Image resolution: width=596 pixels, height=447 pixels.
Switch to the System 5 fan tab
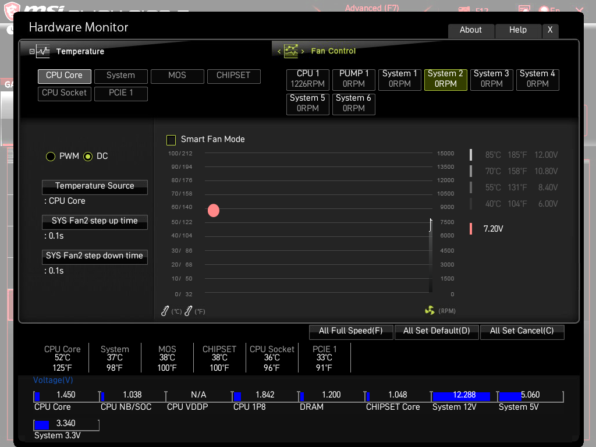pos(308,104)
